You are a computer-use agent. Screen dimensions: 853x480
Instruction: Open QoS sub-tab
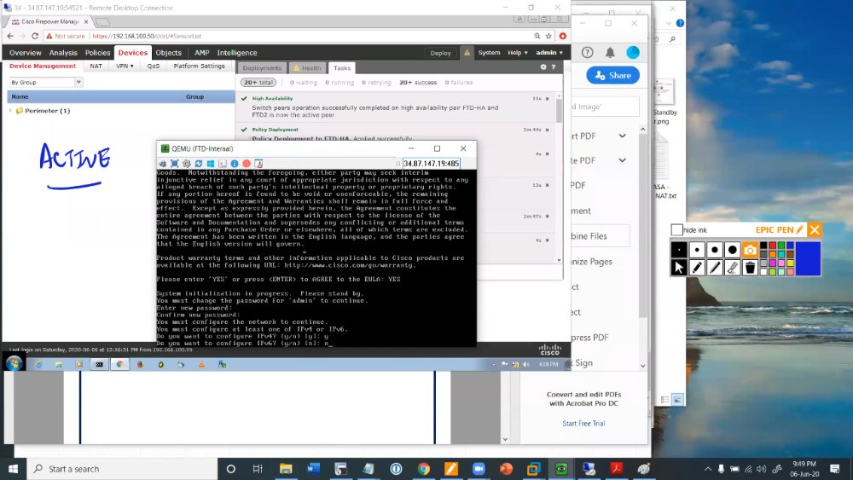coord(154,66)
